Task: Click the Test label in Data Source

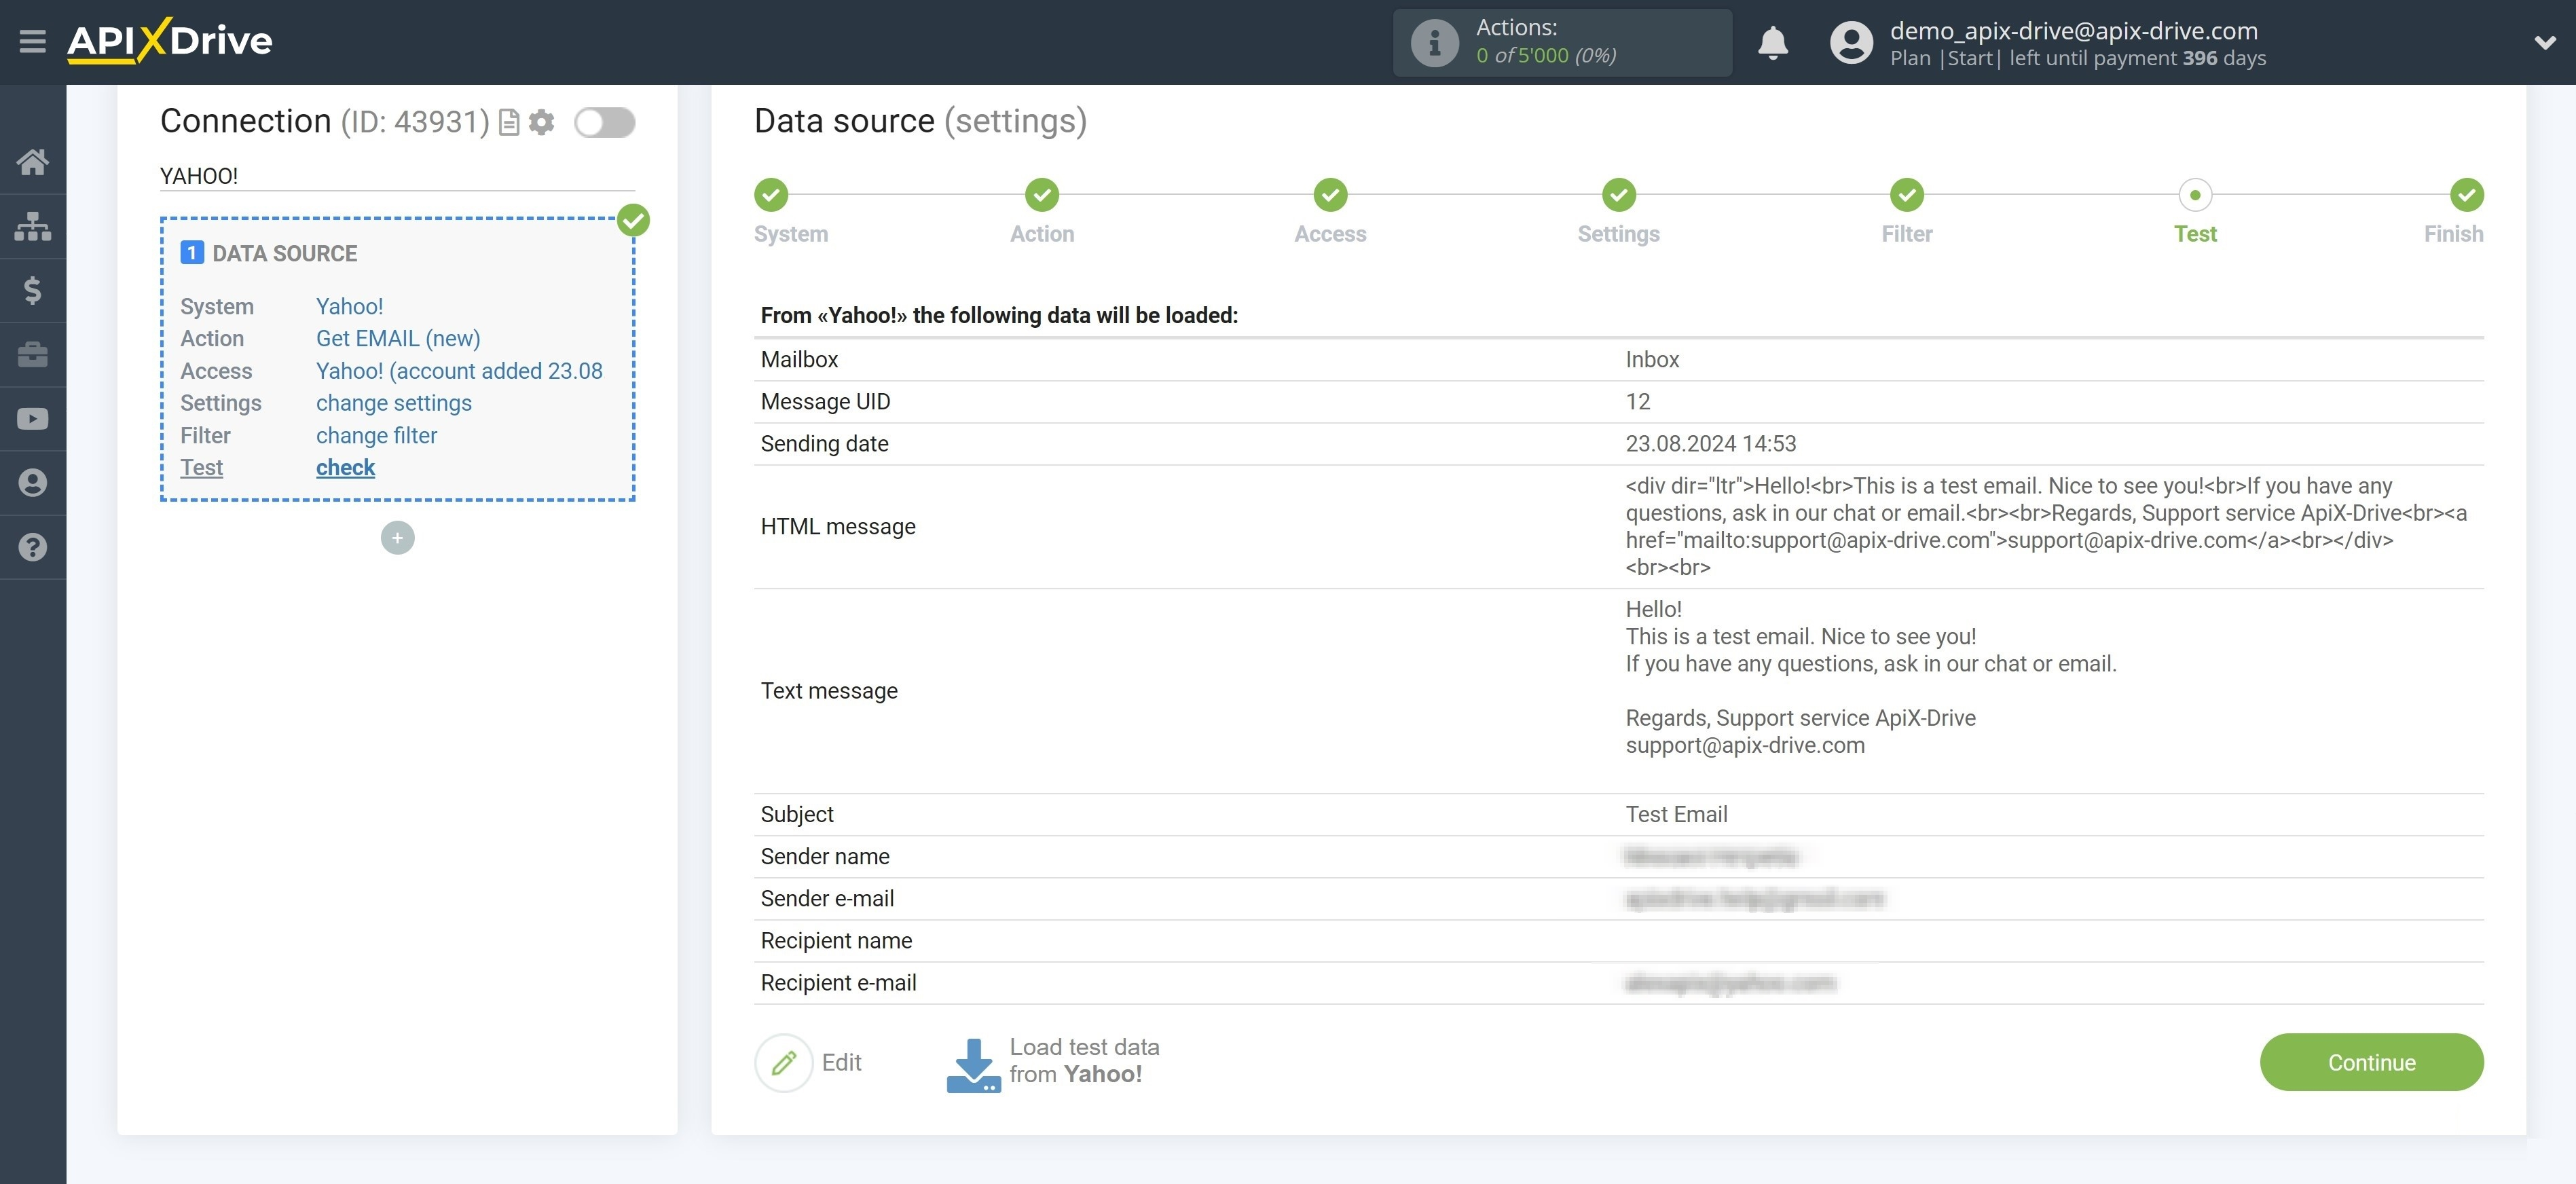Action: pyautogui.click(x=201, y=467)
